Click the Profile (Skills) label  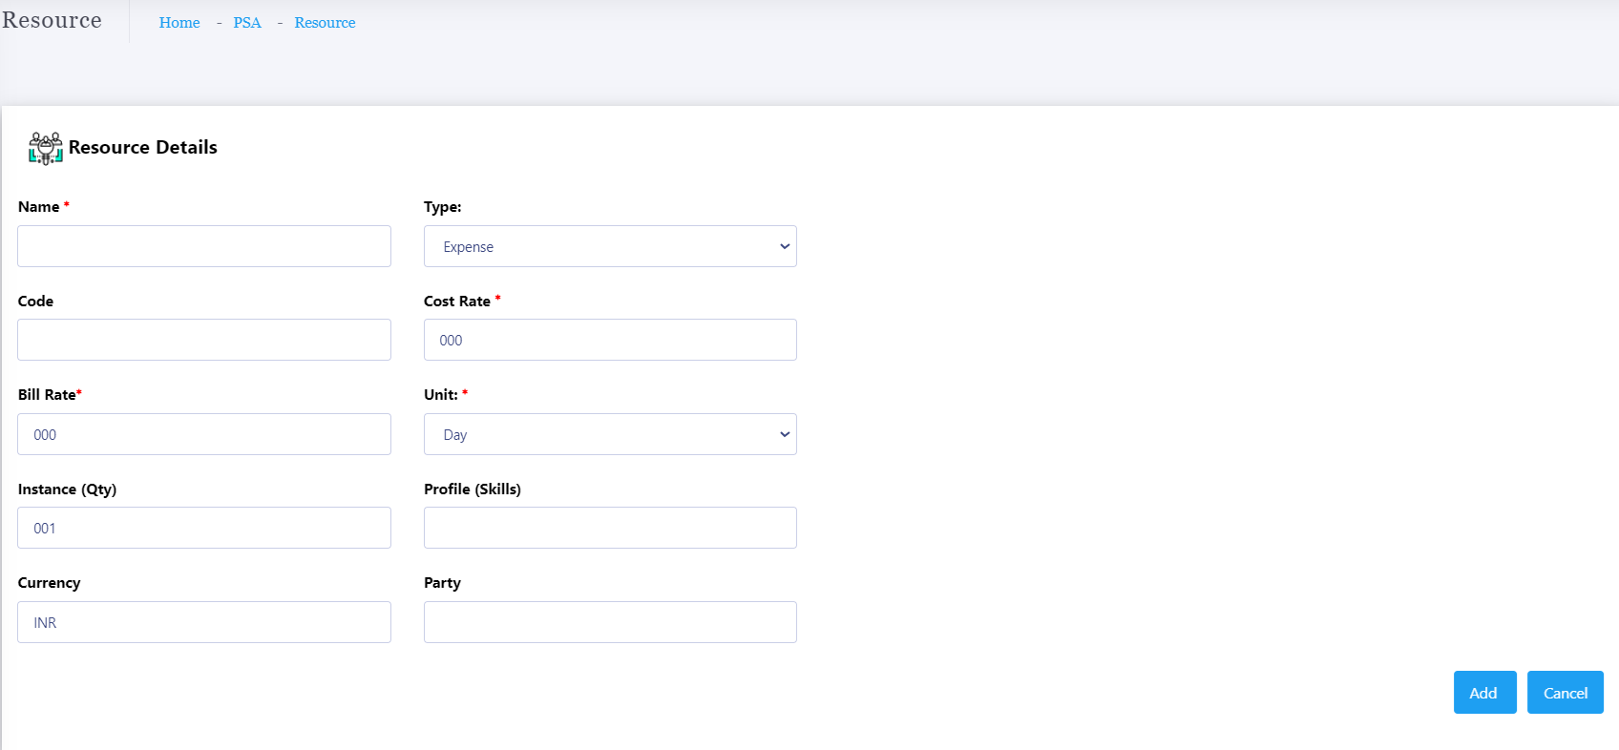tap(473, 490)
